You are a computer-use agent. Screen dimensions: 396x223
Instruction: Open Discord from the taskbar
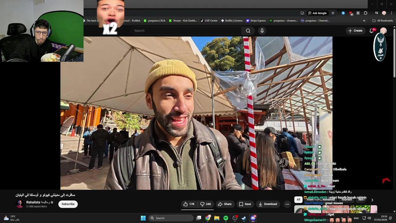click(253, 218)
